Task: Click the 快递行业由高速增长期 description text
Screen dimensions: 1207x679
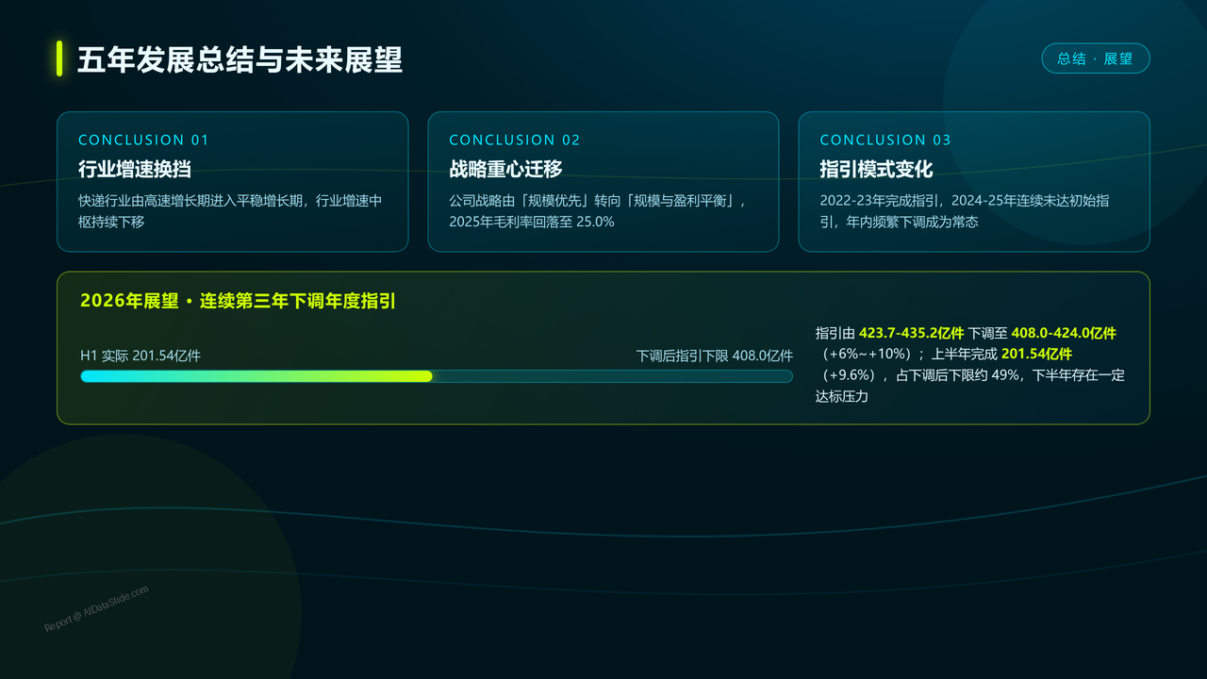Action: pyautogui.click(x=230, y=211)
